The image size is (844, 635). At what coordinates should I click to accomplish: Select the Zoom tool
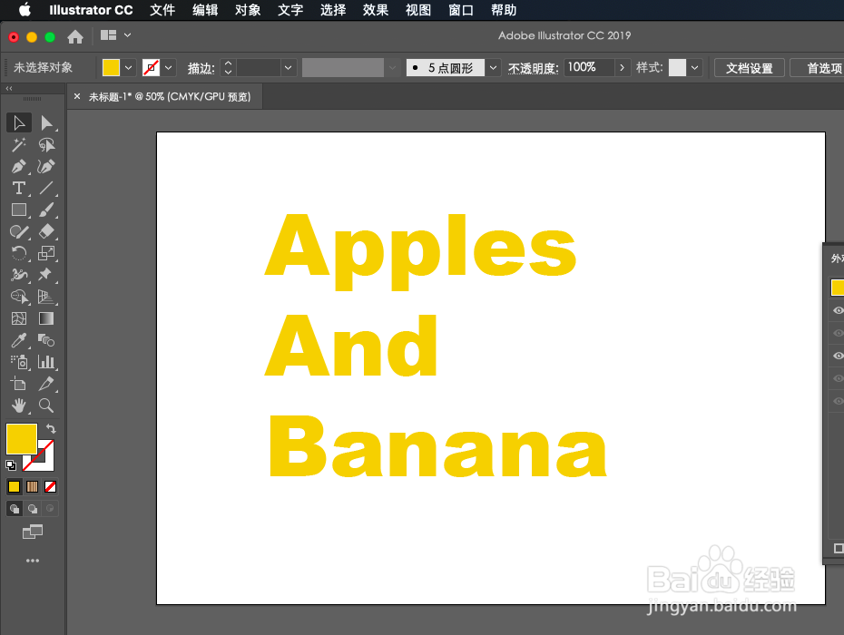tap(47, 405)
